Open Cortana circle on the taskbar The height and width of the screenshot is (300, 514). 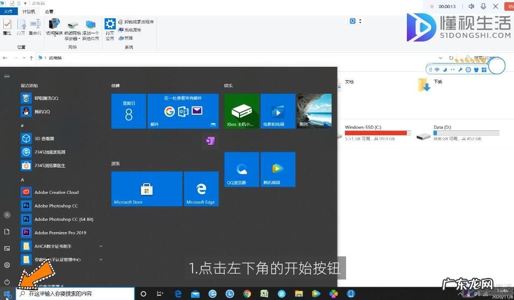[x=143, y=294]
